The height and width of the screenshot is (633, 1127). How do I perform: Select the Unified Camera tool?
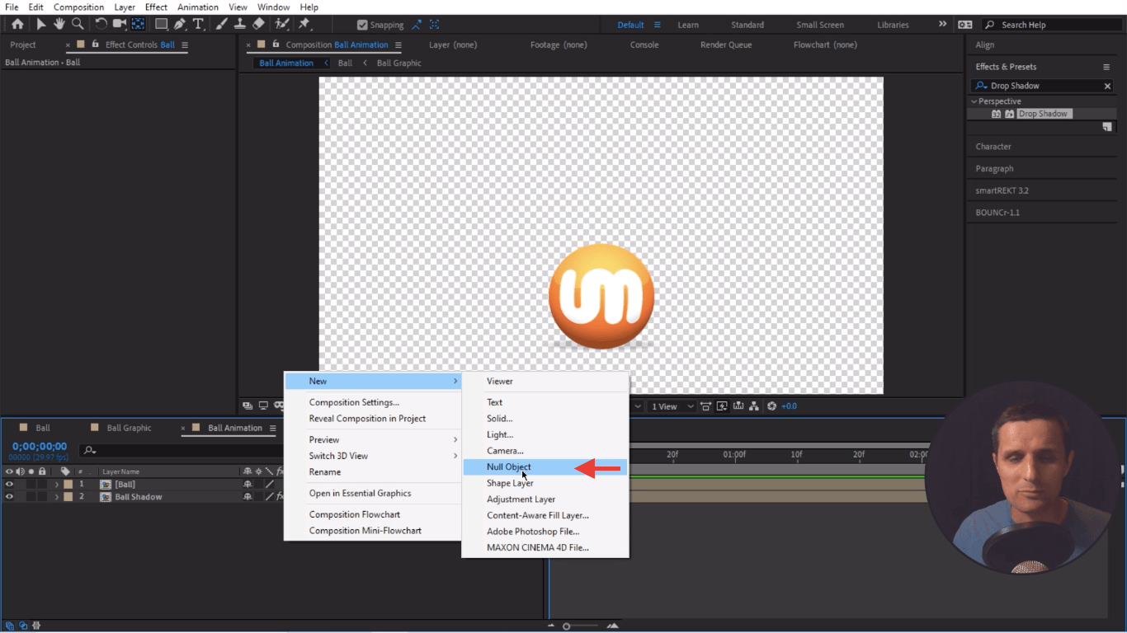(x=119, y=24)
